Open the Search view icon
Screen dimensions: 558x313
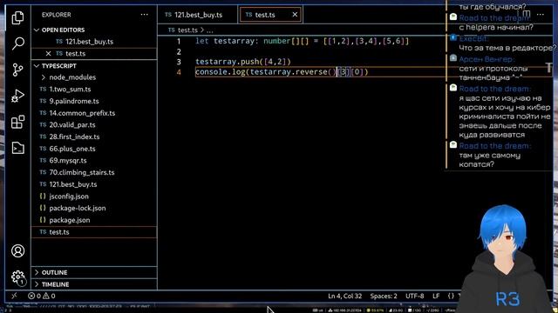pyautogui.click(x=17, y=43)
